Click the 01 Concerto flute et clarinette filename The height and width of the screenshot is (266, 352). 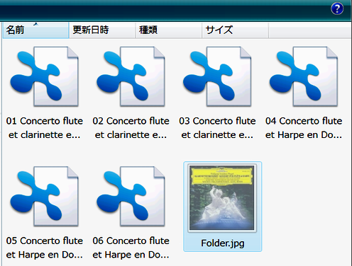coord(45,128)
